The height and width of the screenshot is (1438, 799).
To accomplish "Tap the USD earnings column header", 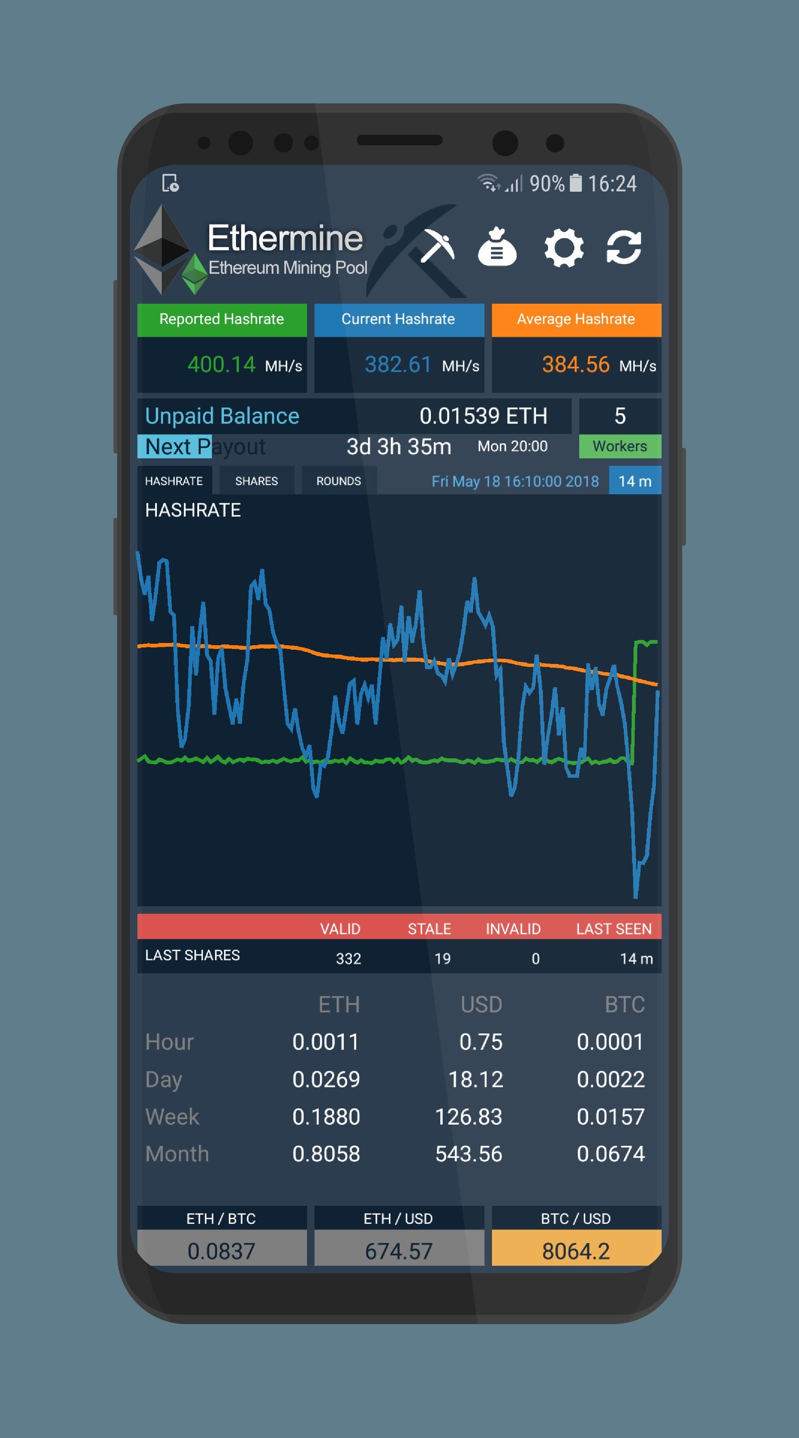I will (x=481, y=1004).
